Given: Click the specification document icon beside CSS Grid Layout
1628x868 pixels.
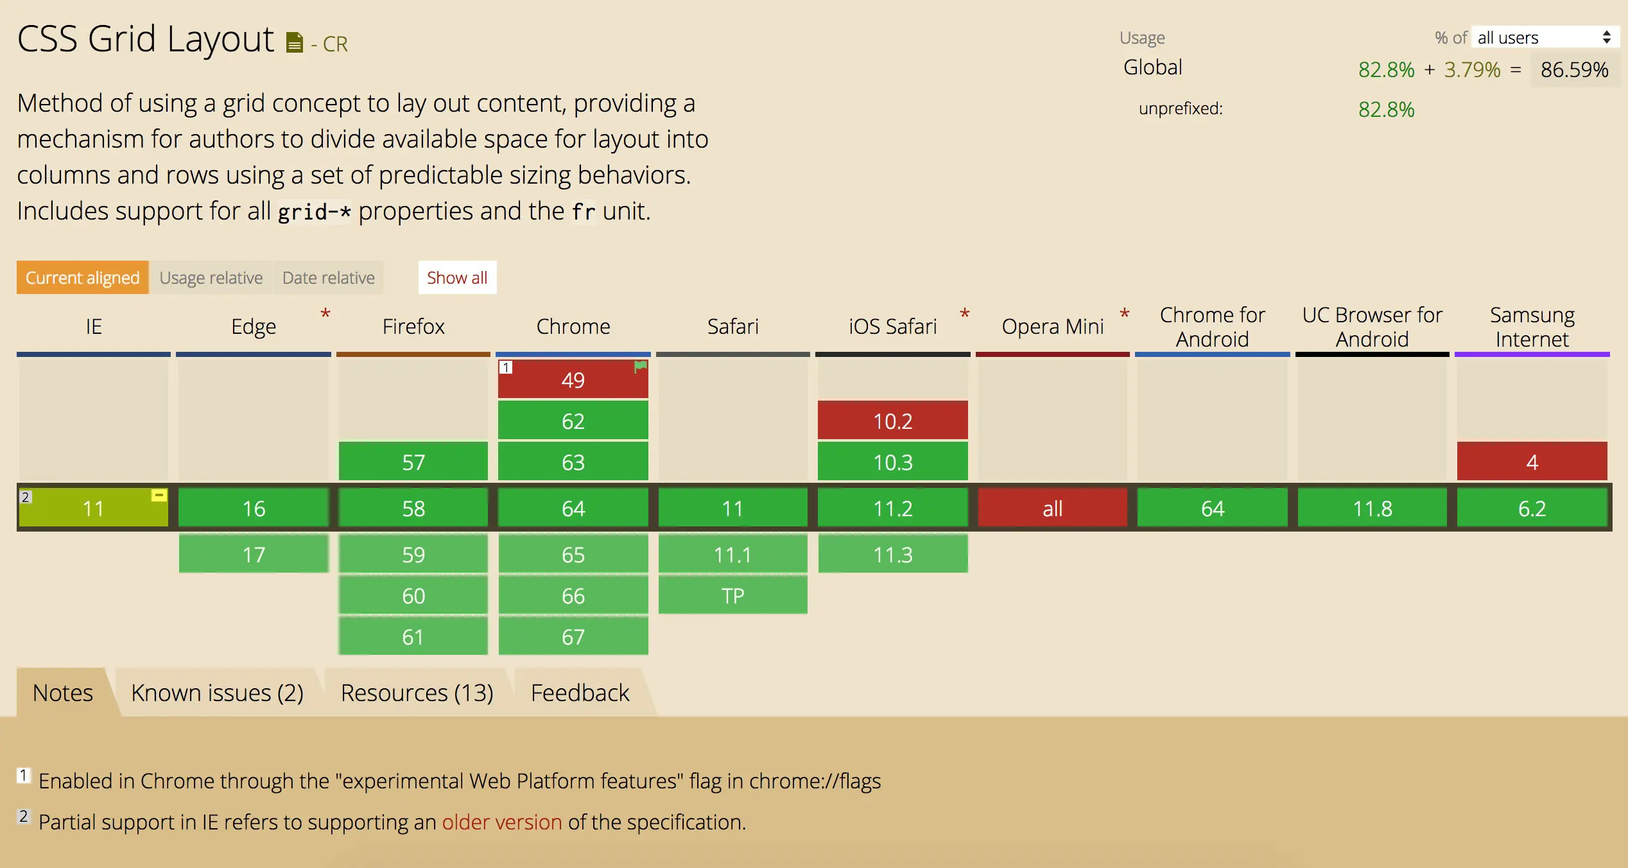Looking at the screenshot, I should 293,42.
